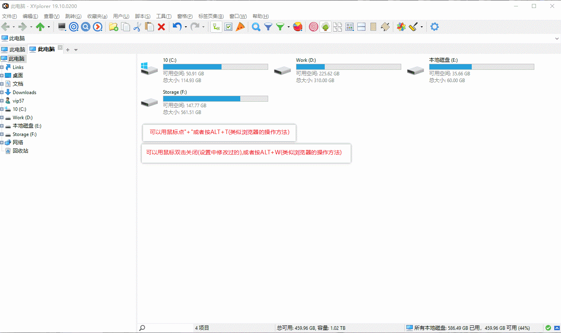Open the 工具(T) menu
Image resolution: width=561 pixels, height=333 pixels.
coord(163,16)
